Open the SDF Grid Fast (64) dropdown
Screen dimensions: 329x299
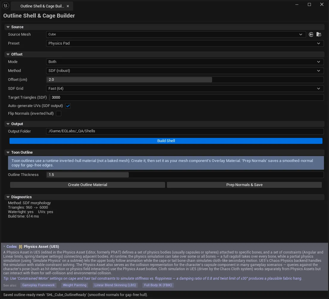click(x=185, y=89)
